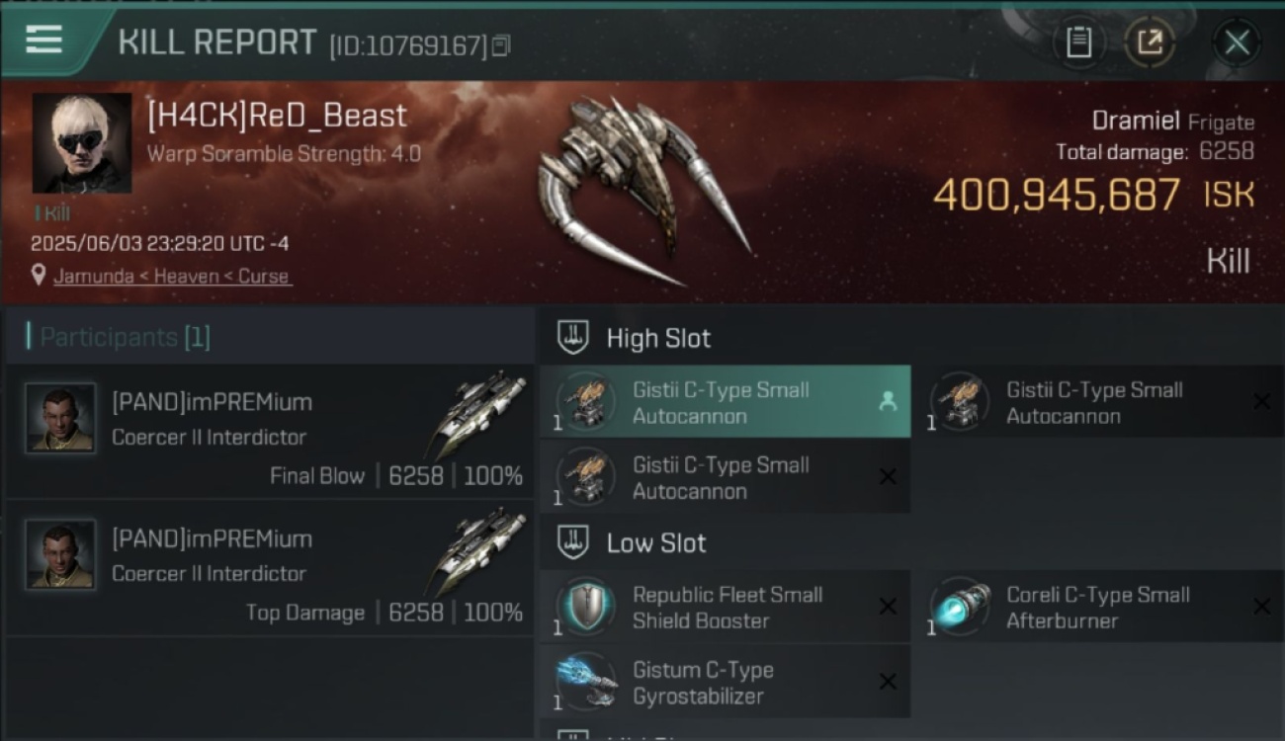Select Coreli C-Type Small Afterburner icon
Viewport: 1285px width, 741px height.
(x=960, y=608)
